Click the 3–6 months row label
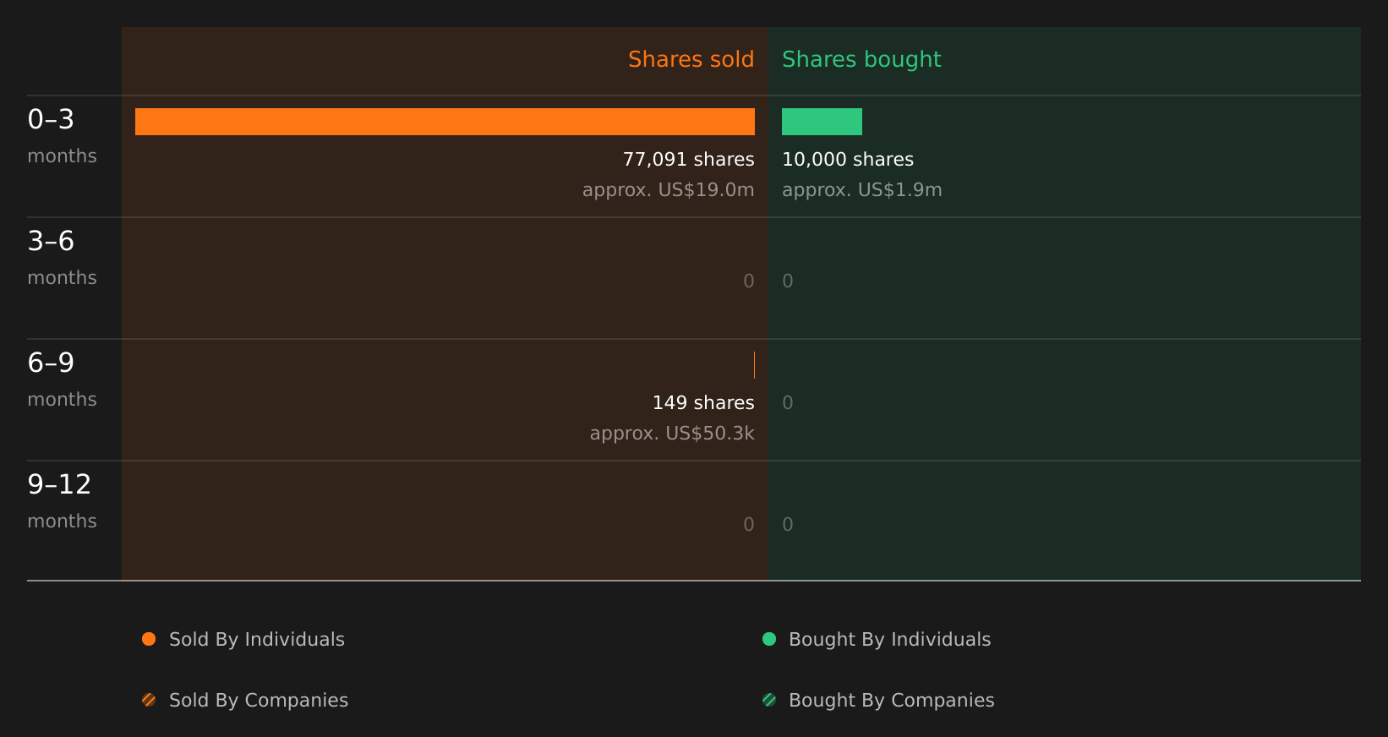This screenshot has height=737, width=1388. pyautogui.click(x=62, y=258)
